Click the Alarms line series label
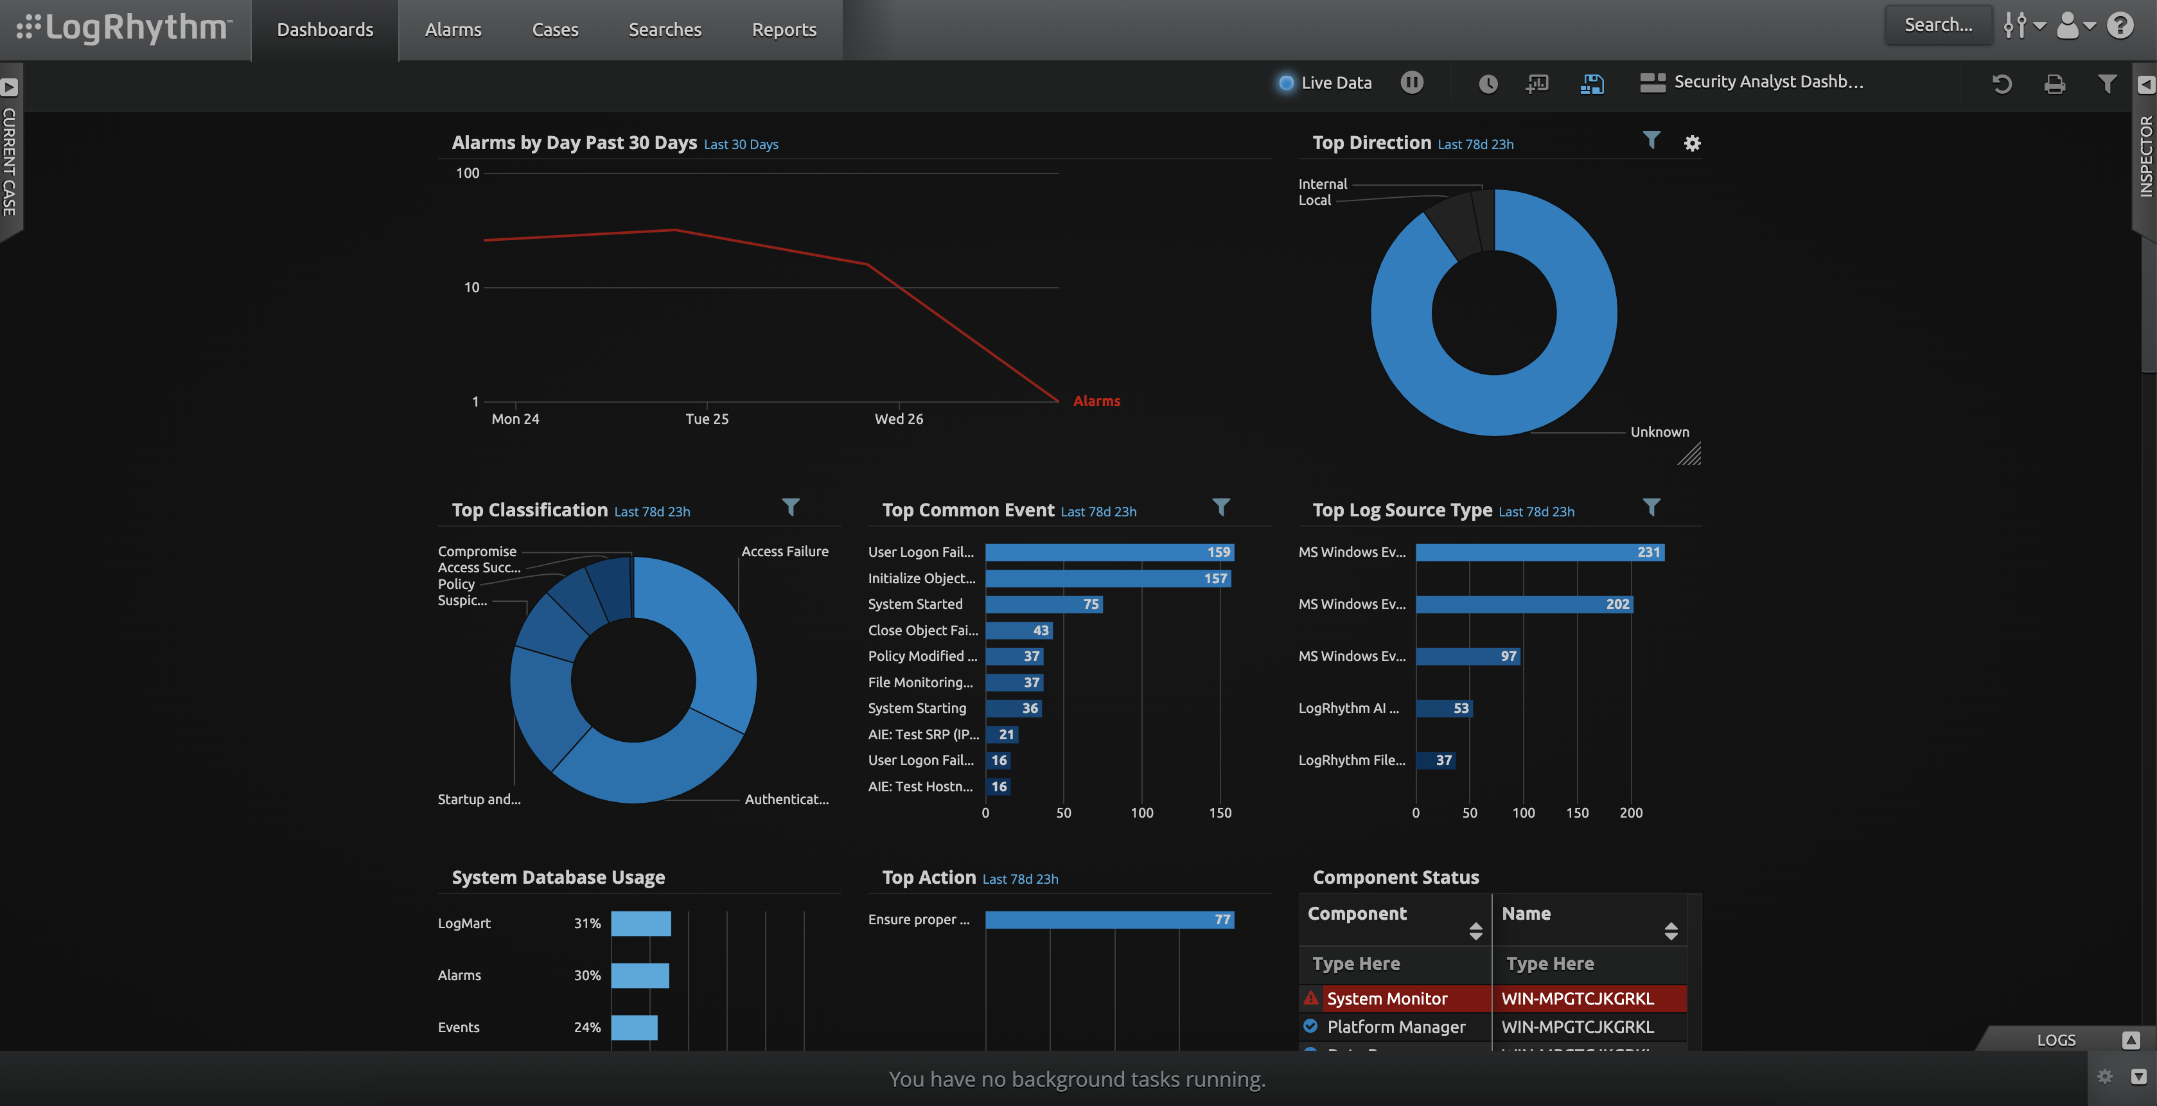Image resolution: width=2157 pixels, height=1106 pixels. coord(1097,401)
